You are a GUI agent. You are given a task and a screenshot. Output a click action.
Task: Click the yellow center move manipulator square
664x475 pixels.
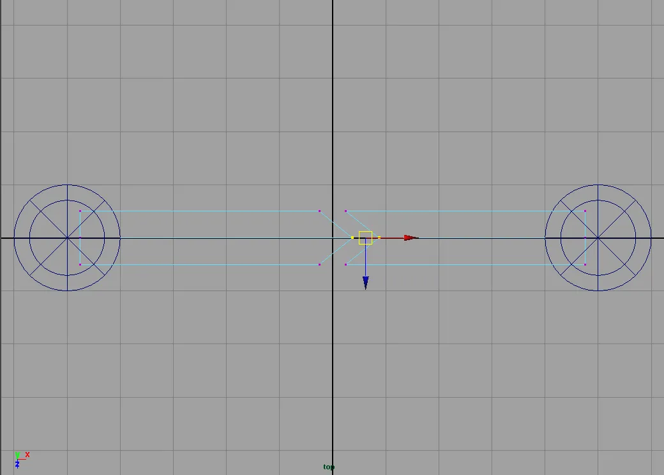pyautogui.click(x=365, y=237)
